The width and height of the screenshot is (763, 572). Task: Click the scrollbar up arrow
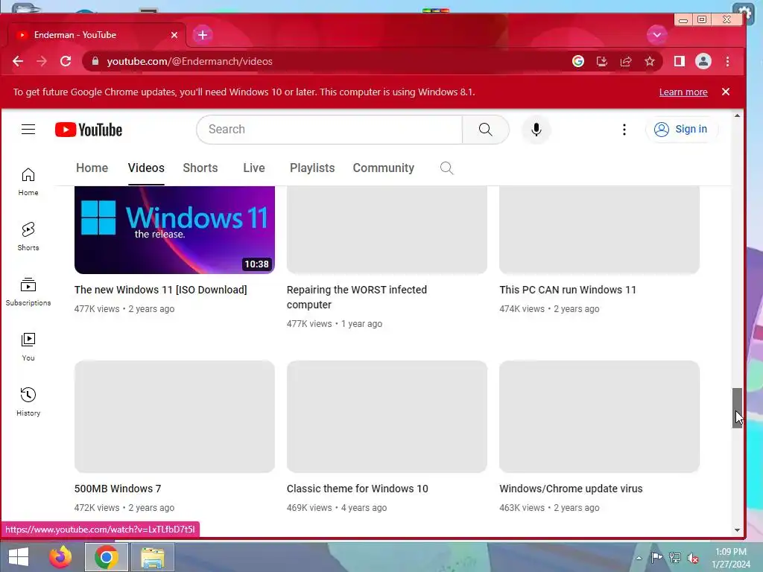point(737,115)
